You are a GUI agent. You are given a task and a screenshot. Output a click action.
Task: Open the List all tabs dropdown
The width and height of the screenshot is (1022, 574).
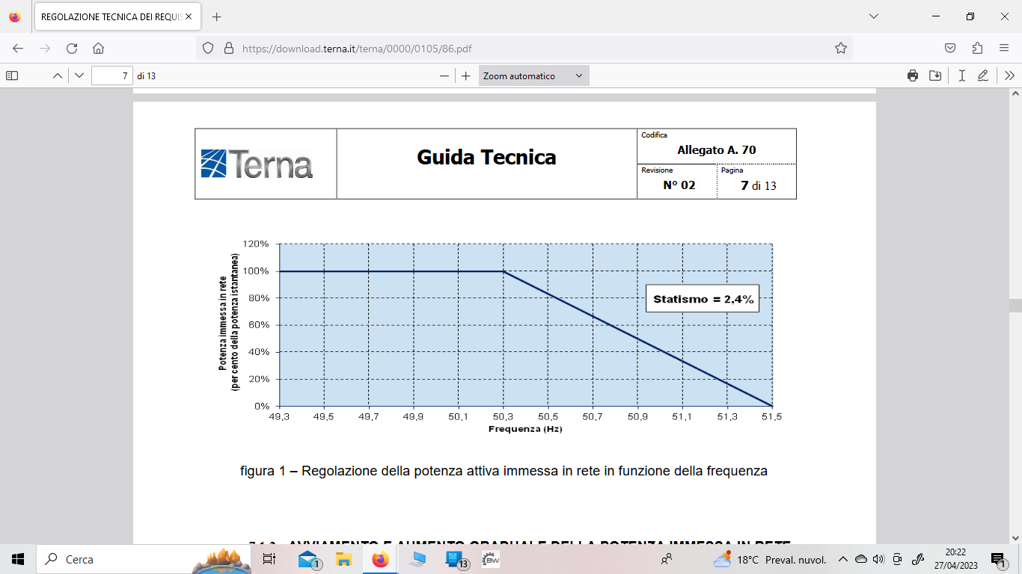[873, 16]
